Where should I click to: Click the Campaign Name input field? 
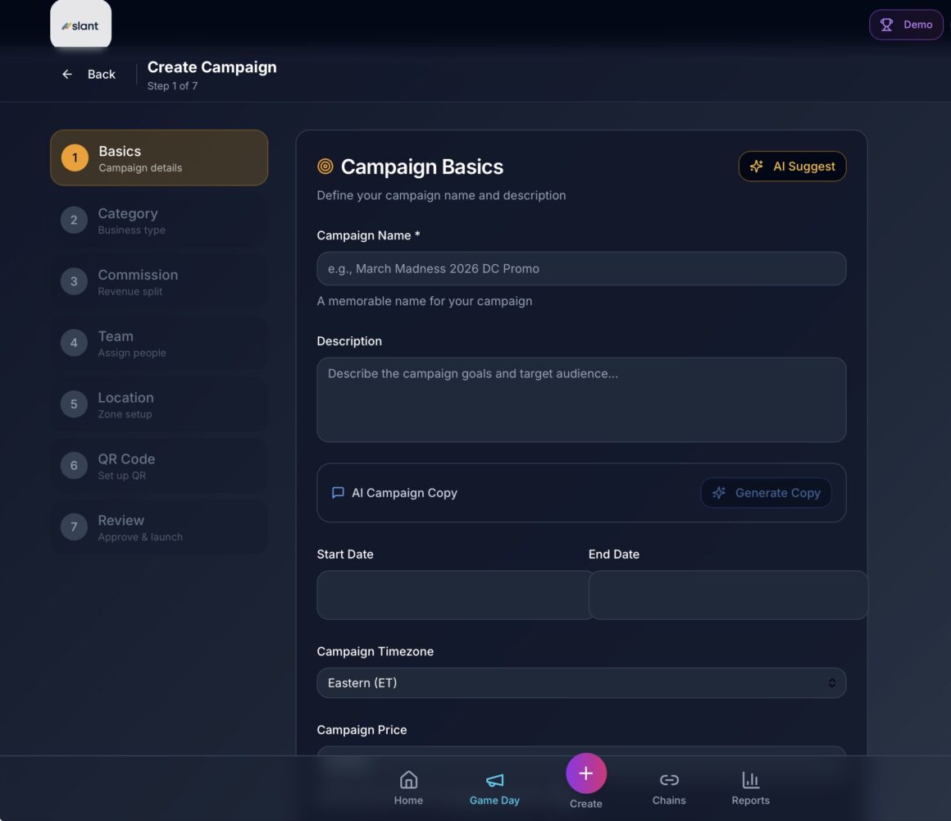581,269
